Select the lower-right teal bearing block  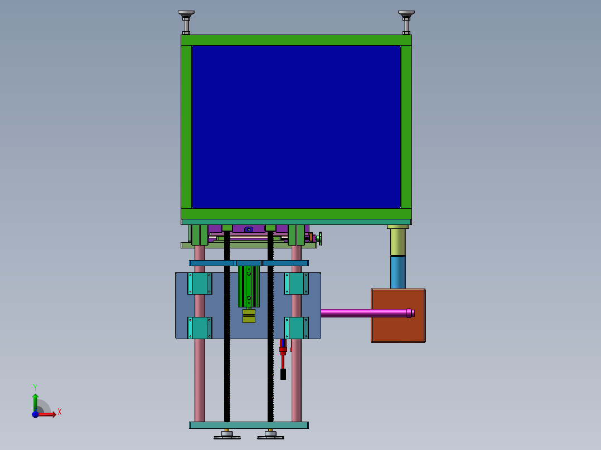(296, 328)
